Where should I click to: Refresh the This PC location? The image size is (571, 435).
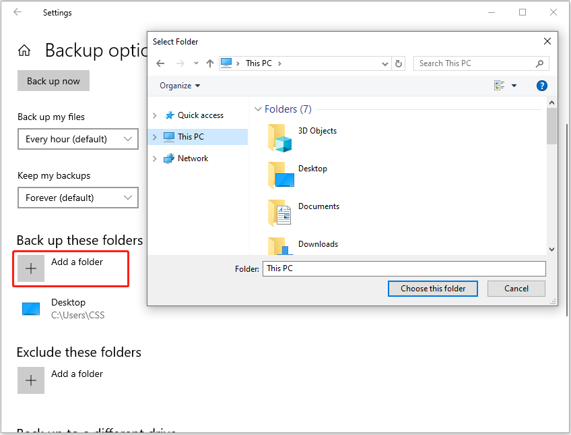[x=399, y=64]
